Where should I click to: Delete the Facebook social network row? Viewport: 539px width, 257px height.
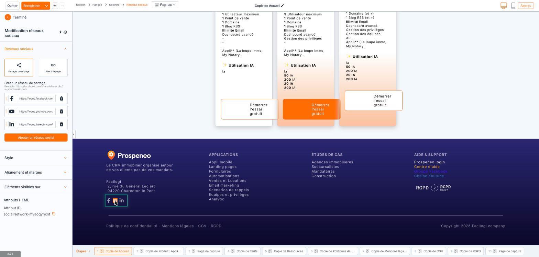[x=62, y=99]
